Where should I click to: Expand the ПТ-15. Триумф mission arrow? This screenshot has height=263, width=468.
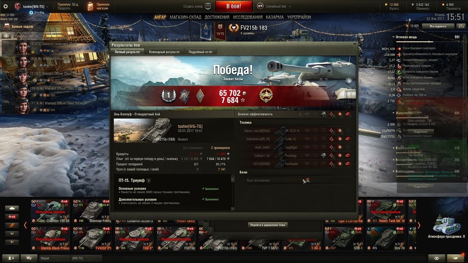[149, 180]
